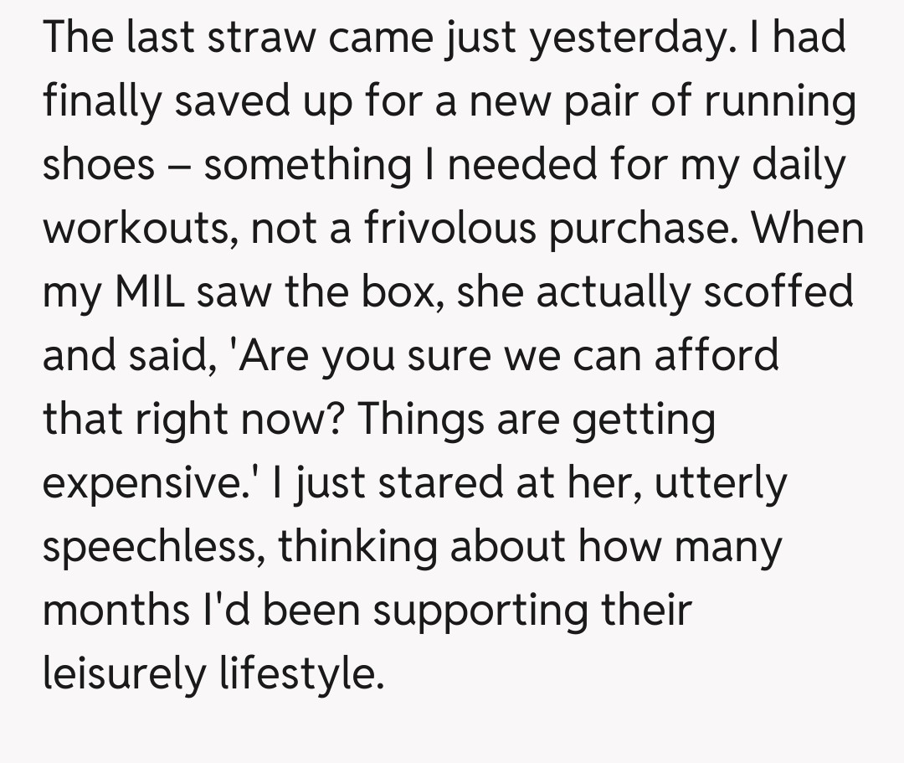Select the word "frivolous" in the paragraph

pos(450,228)
